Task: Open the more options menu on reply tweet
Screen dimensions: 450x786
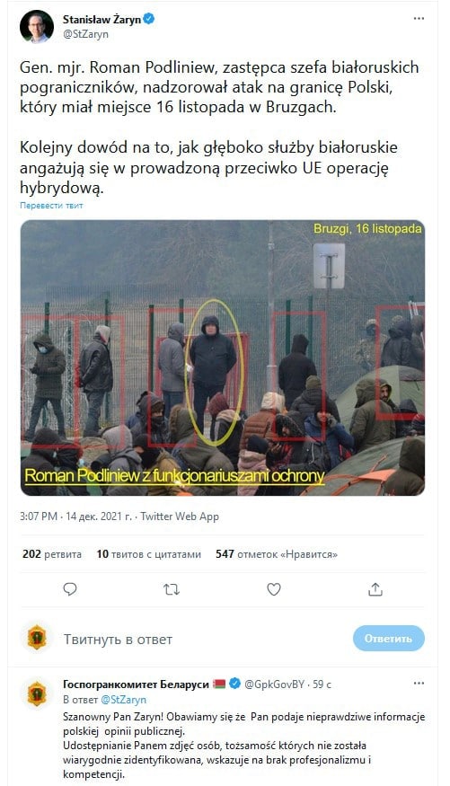Action: click(x=419, y=684)
